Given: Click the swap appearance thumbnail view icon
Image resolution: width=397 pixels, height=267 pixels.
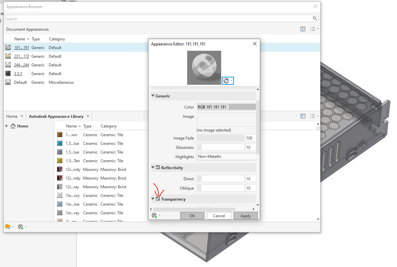Looking at the screenshot, I should pyautogui.click(x=303, y=29).
